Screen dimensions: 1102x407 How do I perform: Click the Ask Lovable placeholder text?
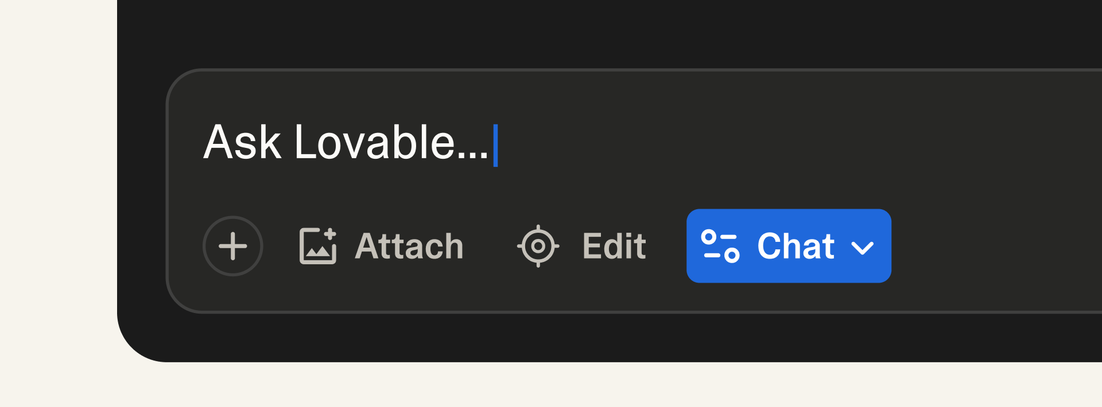[x=346, y=143]
